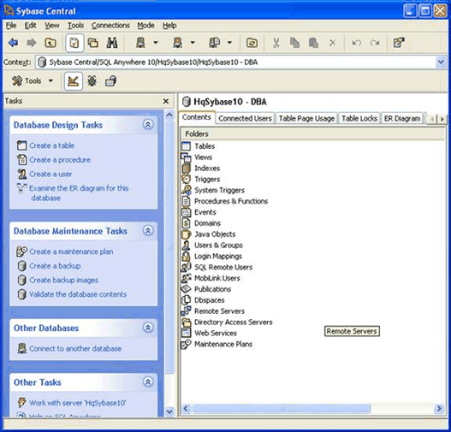
Task: Switch to Connected Users tab
Action: click(x=245, y=118)
